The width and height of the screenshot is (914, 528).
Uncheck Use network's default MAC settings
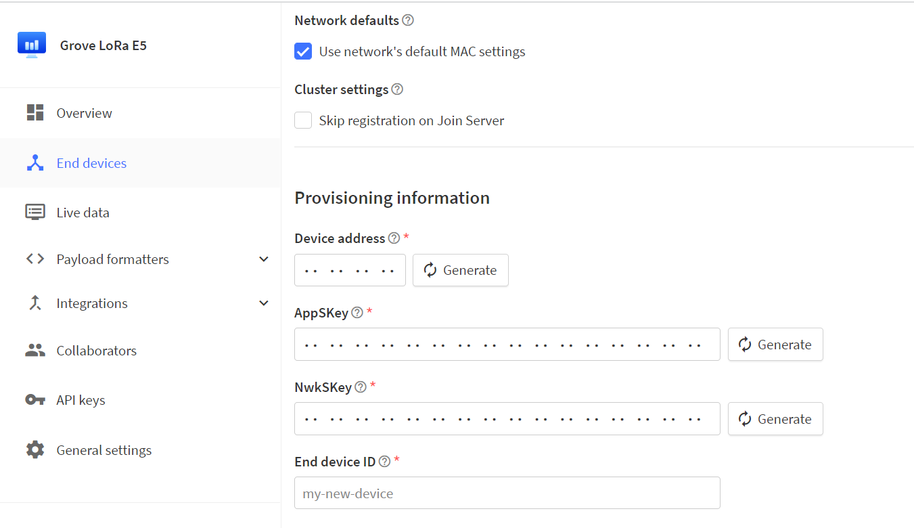coord(303,51)
